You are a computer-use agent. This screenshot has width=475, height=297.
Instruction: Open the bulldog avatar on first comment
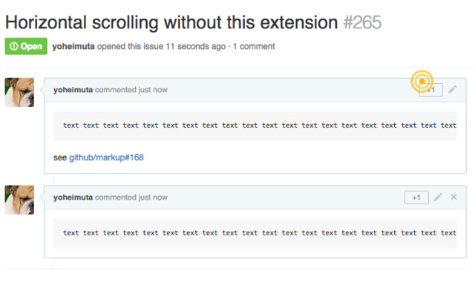19,92
